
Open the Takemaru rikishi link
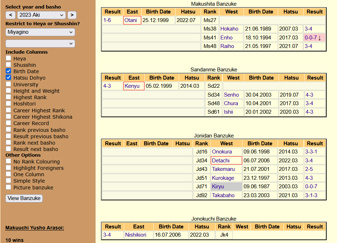[223, 169]
